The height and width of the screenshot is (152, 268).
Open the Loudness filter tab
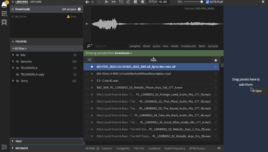click(x=154, y=149)
